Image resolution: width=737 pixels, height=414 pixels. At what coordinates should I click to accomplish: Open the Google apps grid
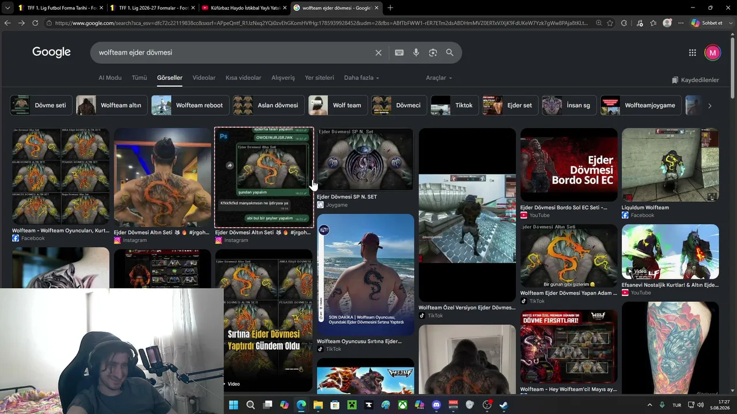tap(692, 52)
